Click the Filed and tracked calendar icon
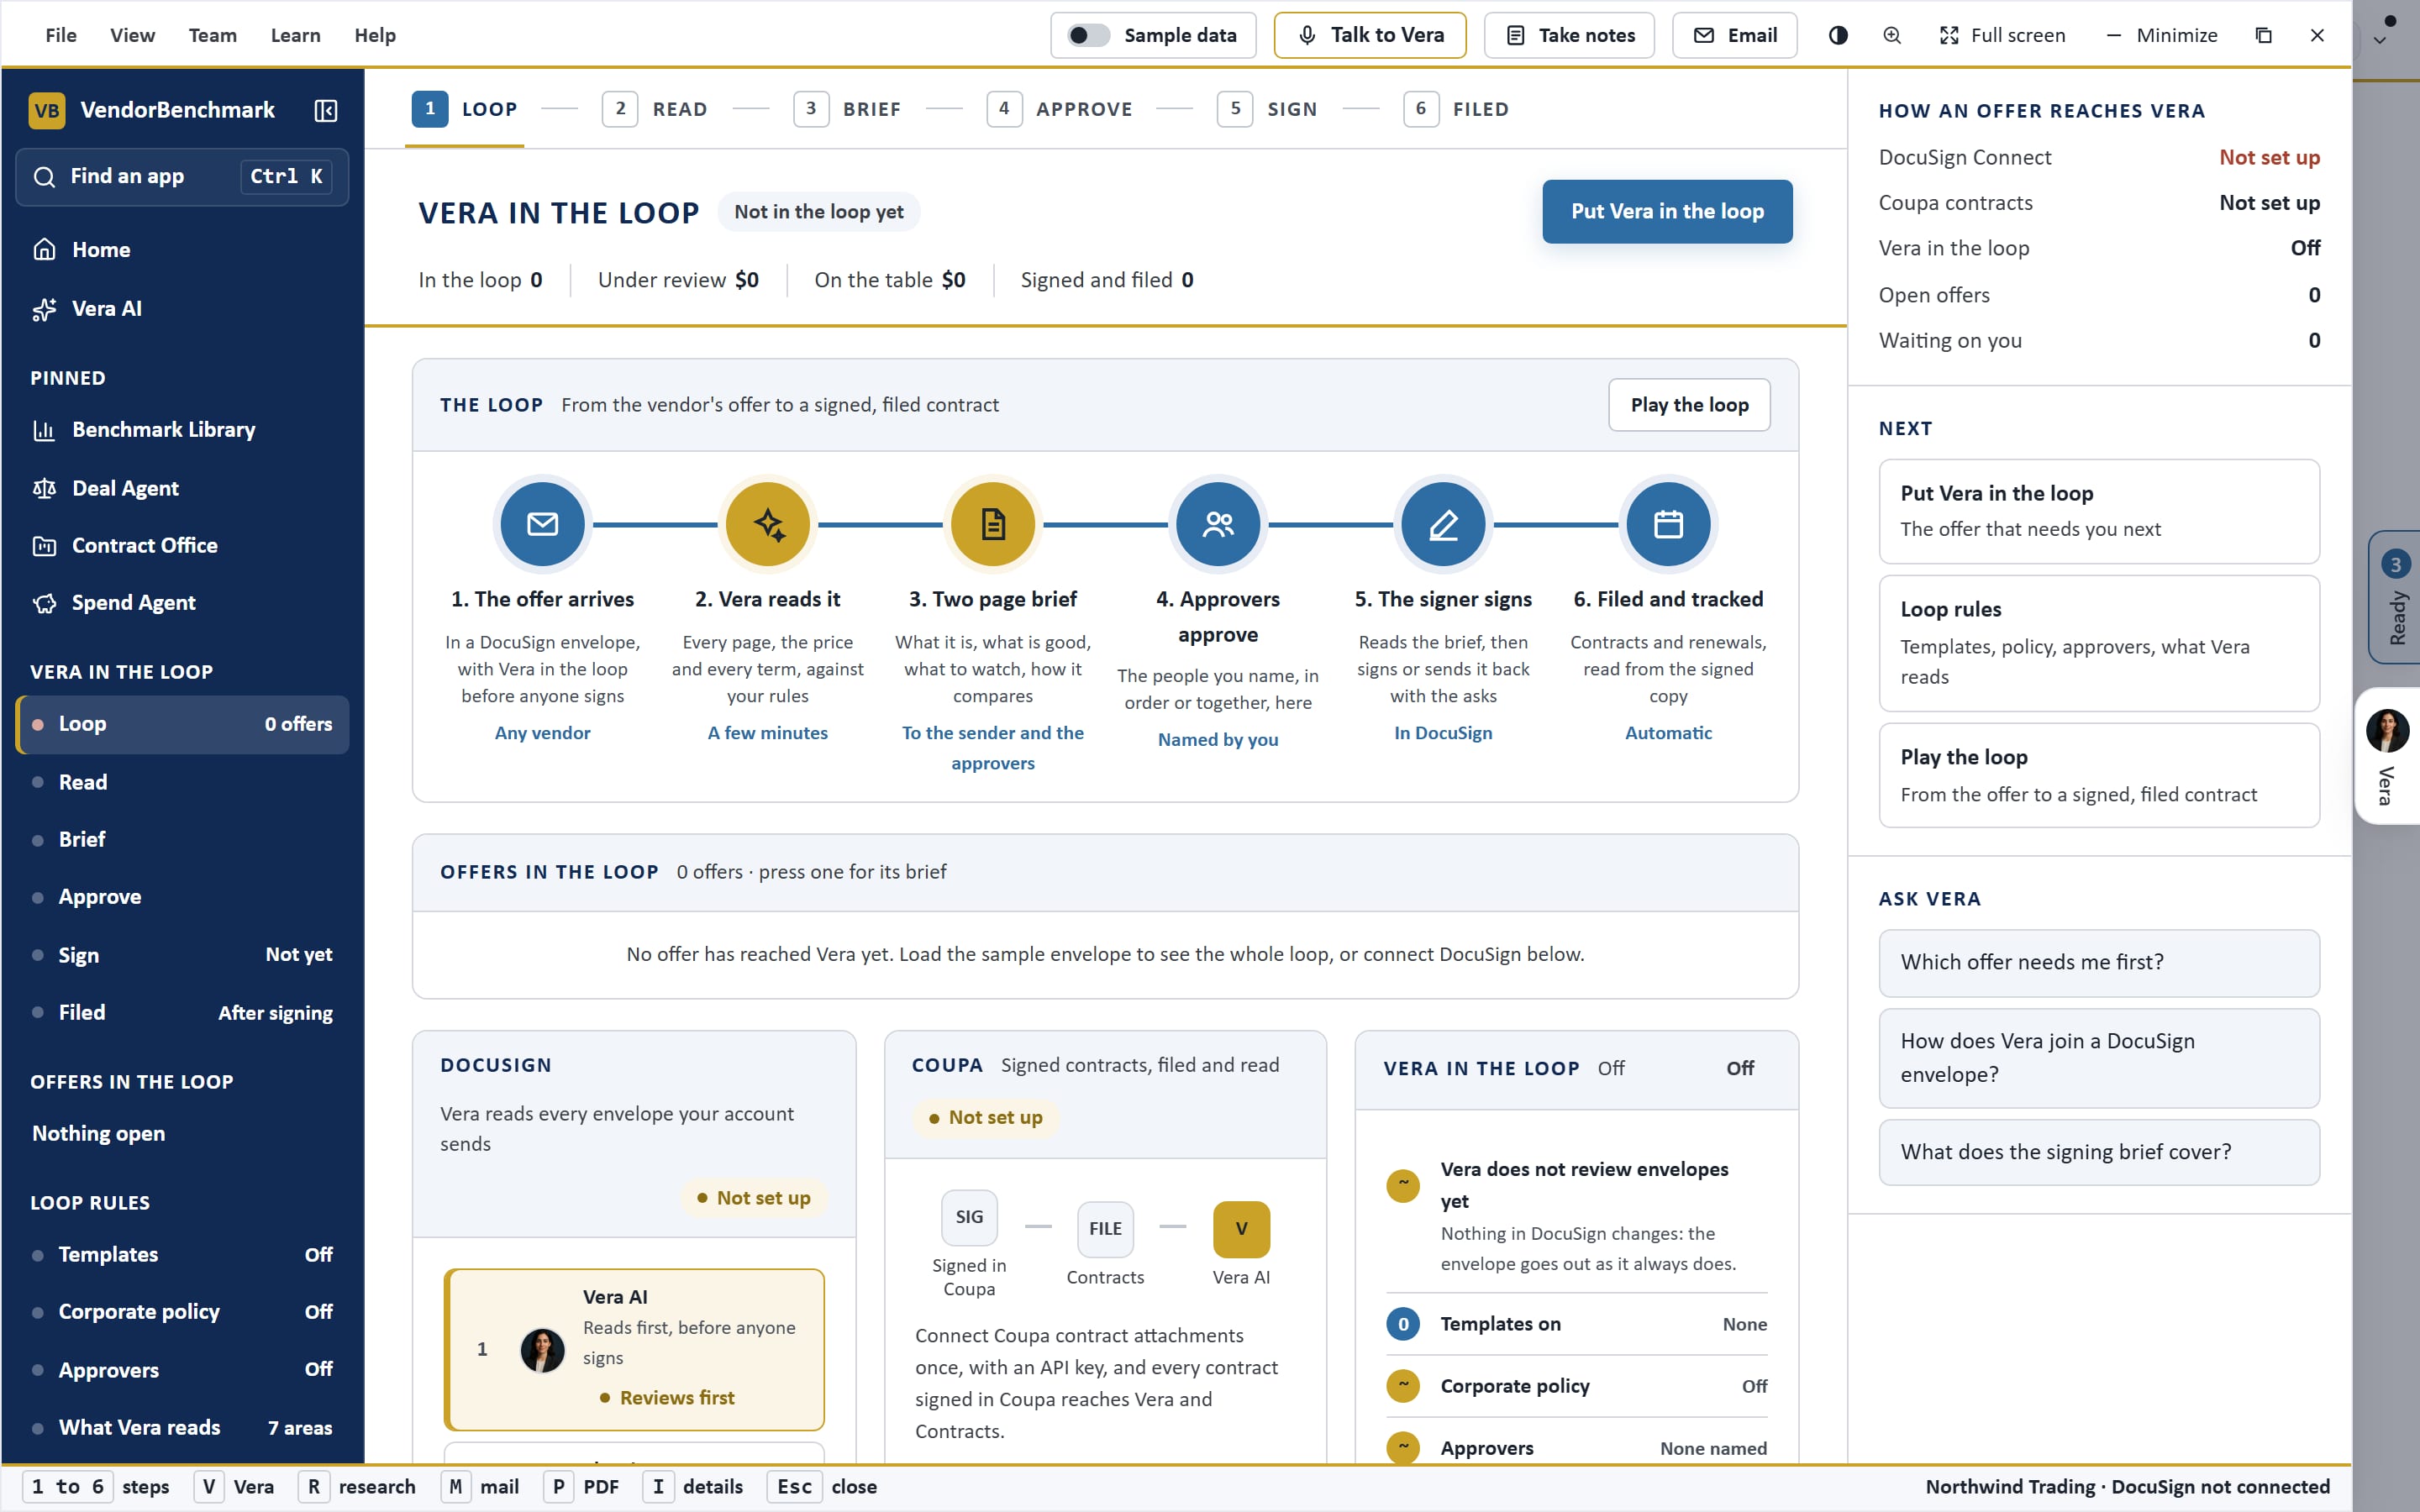Viewport: 2420px width, 1512px height. coord(1668,524)
